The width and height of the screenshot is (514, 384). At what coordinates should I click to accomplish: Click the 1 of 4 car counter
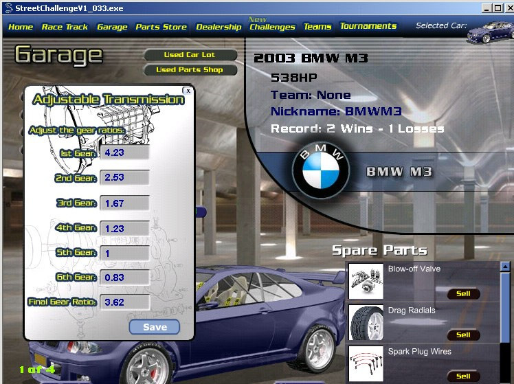[x=36, y=370]
